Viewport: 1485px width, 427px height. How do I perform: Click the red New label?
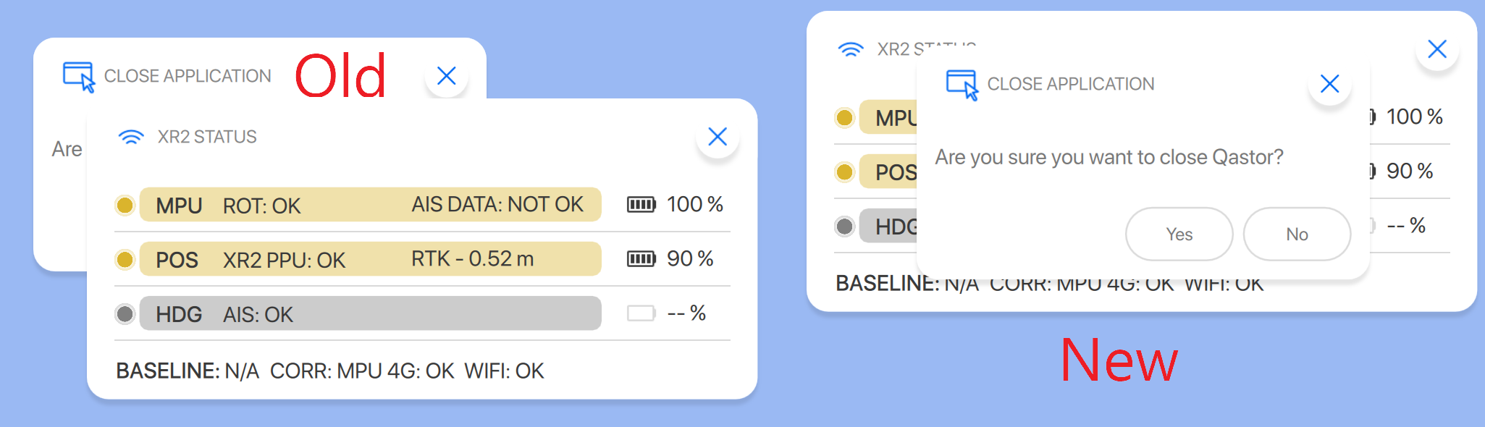click(x=1119, y=360)
